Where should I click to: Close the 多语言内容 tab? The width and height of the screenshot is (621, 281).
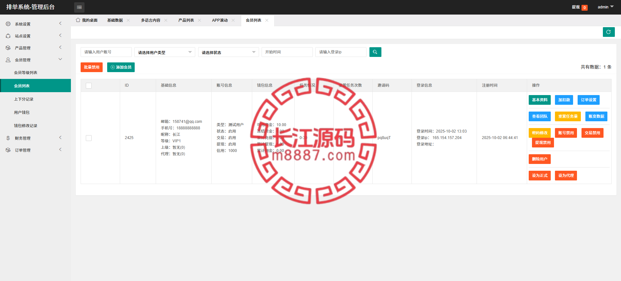(x=166, y=20)
